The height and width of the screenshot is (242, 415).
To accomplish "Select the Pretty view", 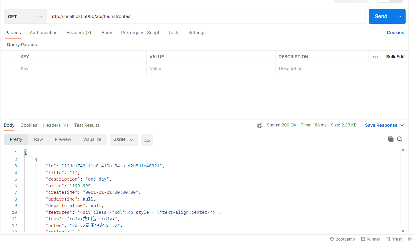I will click(16, 139).
